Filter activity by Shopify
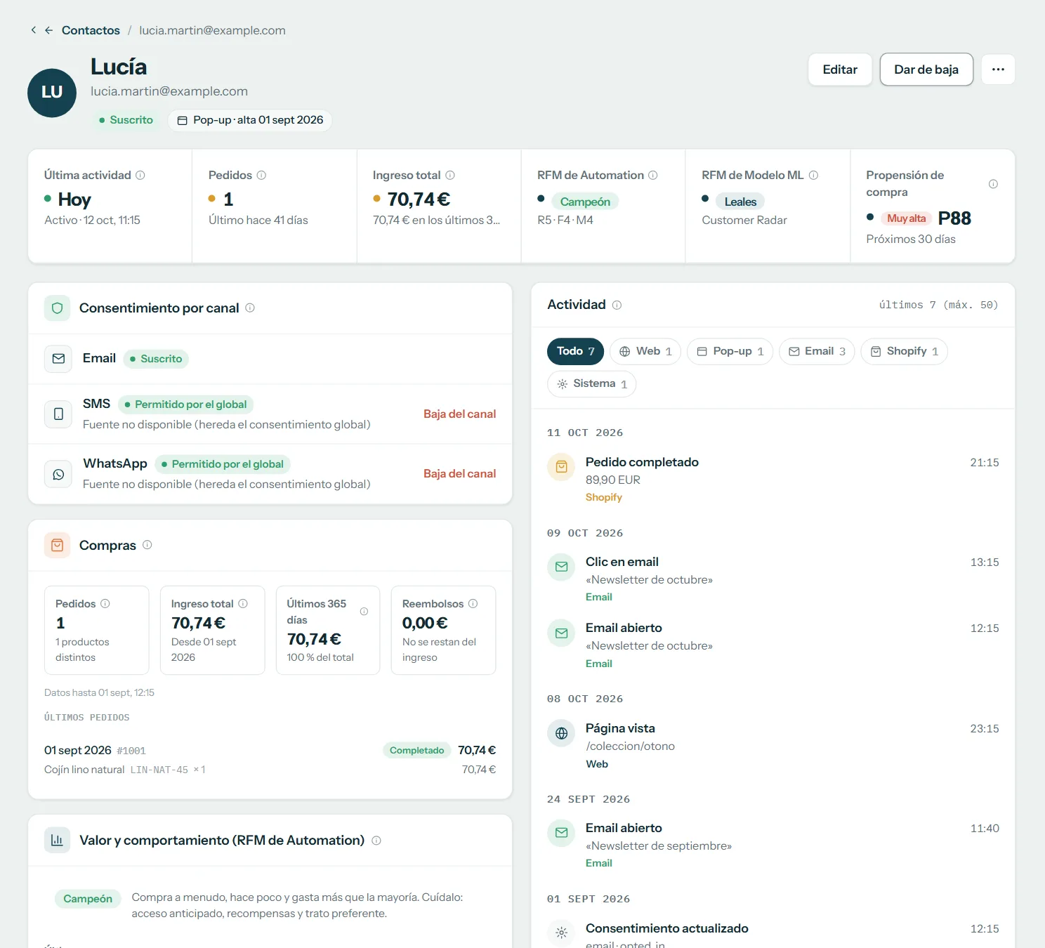 point(904,351)
